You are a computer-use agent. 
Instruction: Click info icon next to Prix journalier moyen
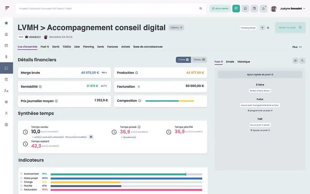click(57, 101)
